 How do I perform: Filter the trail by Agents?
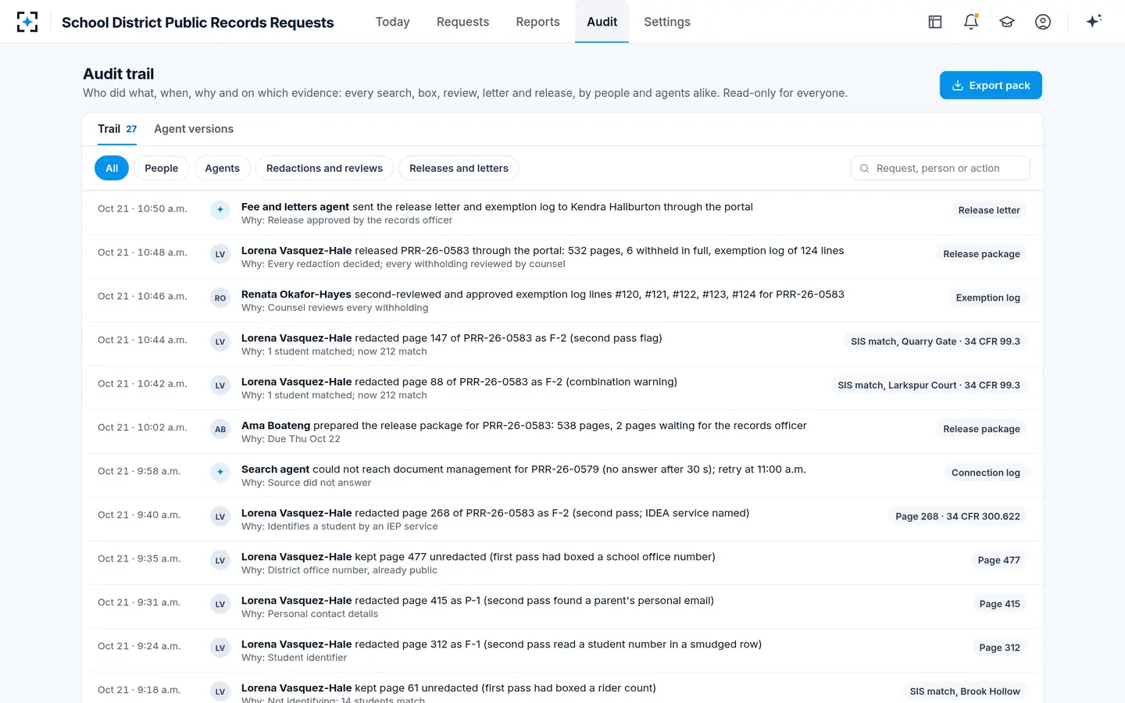223,168
